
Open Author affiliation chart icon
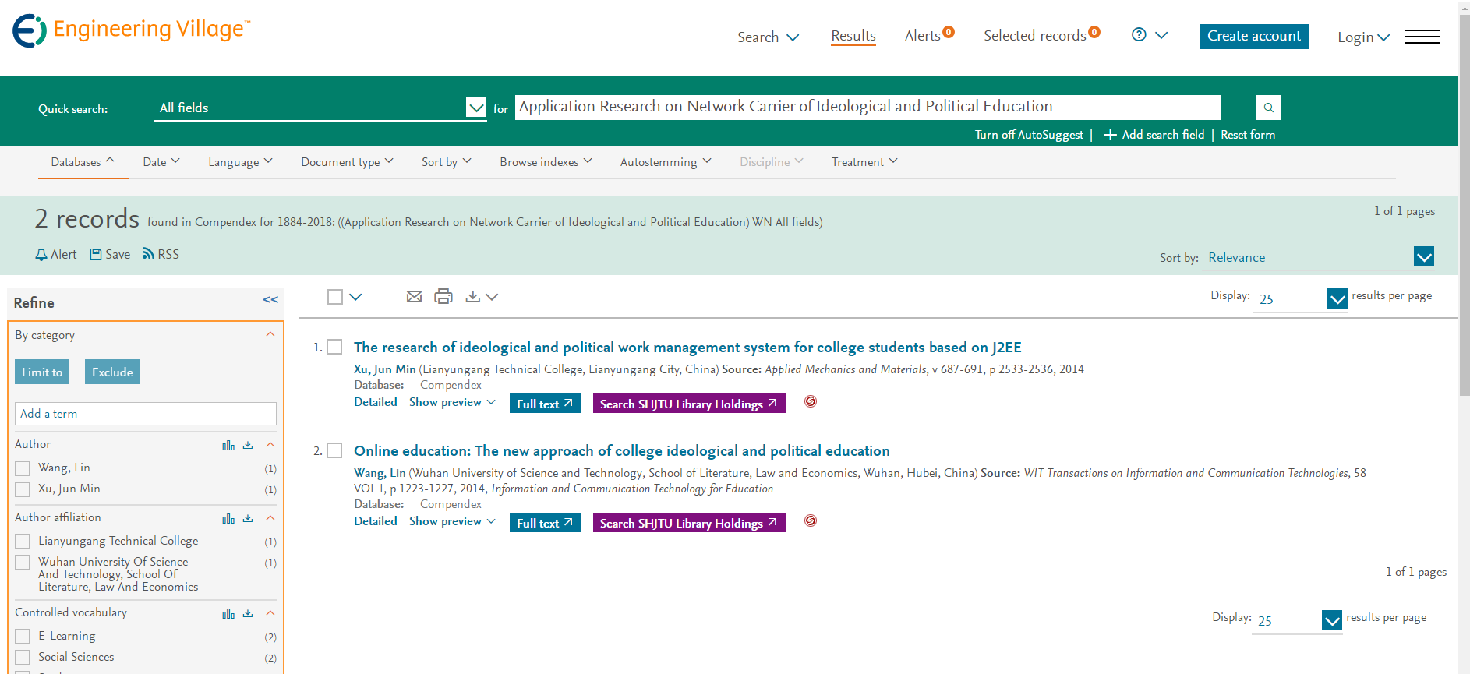pos(228,518)
